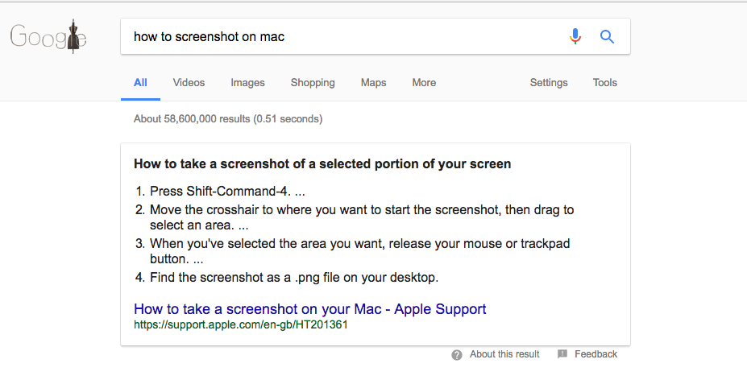Screen dimensions: 747x380
Task: Activate voice search microphone icon
Action: point(575,36)
